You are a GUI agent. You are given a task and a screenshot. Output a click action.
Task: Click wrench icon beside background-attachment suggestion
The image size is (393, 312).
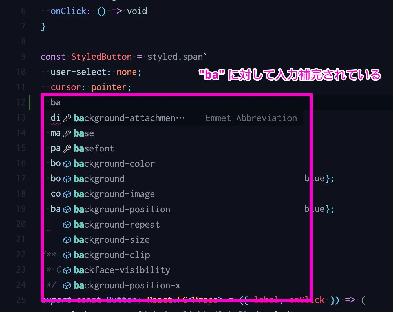click(x=67, y=118)
